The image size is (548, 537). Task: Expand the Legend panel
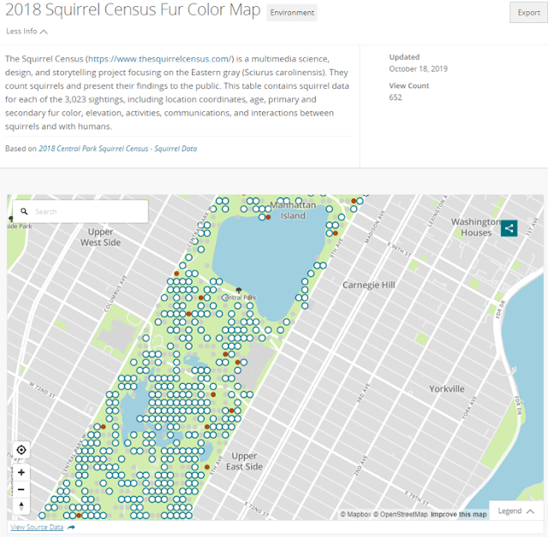pyautogui.click(x=515, y=511)
